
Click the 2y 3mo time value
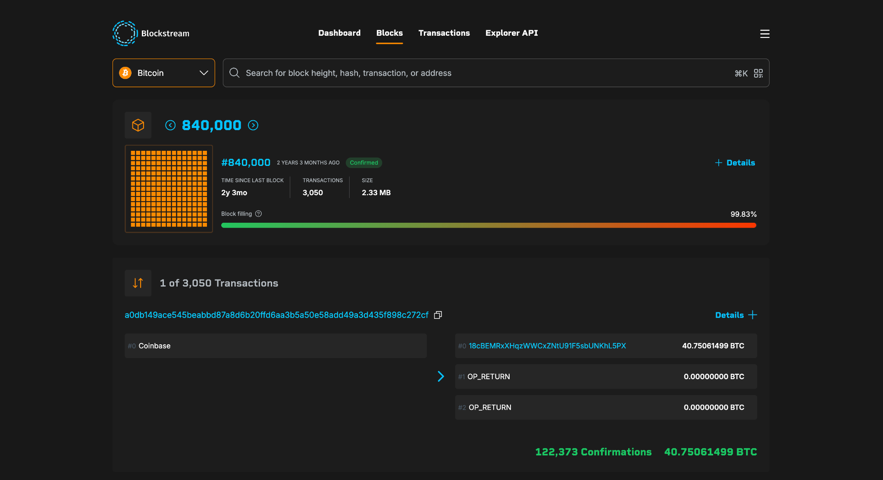(234, 193)
